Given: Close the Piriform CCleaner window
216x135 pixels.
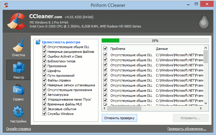Looking at the screenshot, I should [x=207, y=4].
